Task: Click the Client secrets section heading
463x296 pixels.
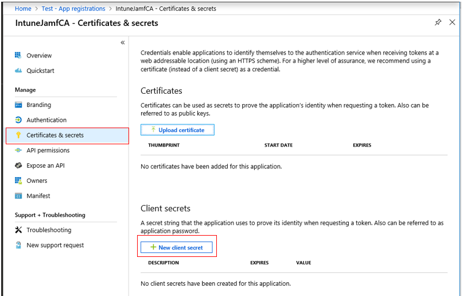Action: [165, 209]
